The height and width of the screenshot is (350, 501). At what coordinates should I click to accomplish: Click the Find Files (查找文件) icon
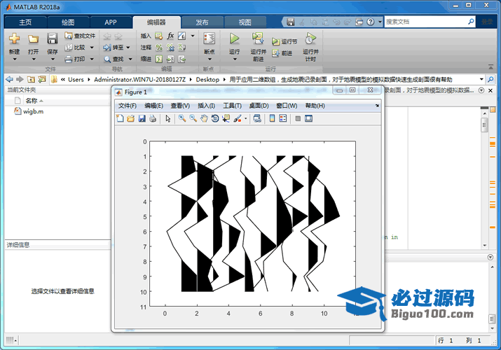69,36
